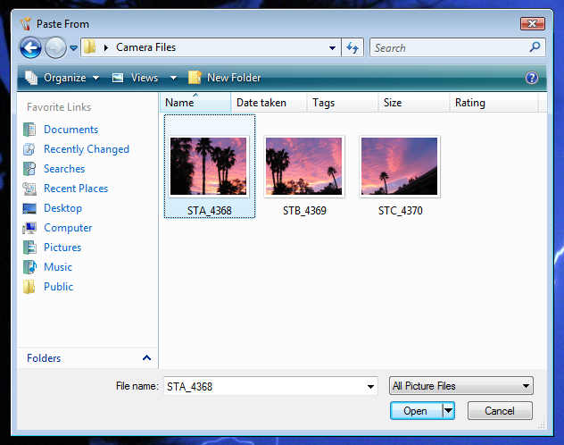Open the Recent Places link
The image size is (564, 445).
(x=76, y=189)
